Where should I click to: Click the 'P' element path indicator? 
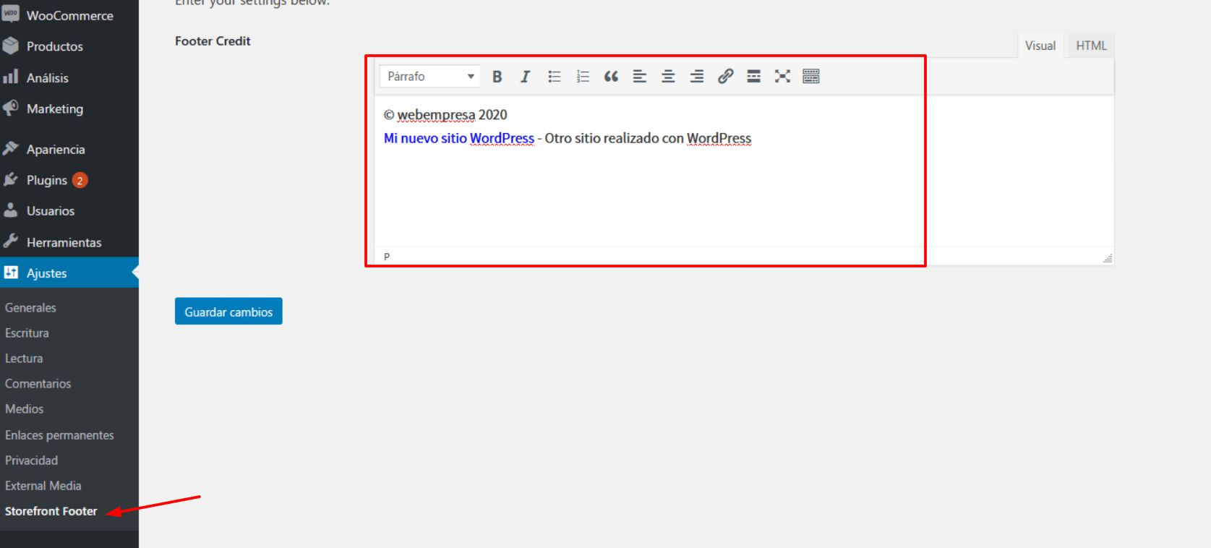point(387,257)
